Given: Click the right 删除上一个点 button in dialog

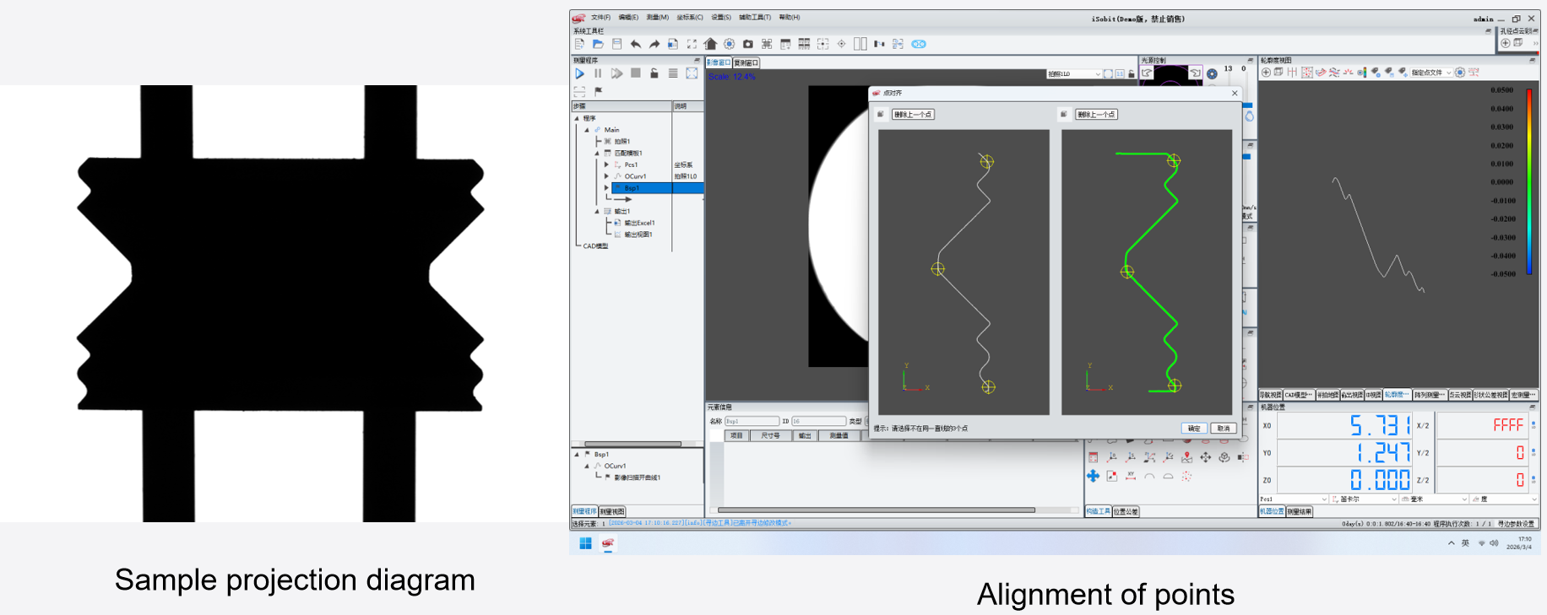Looking at the screenshot, I should 1096,114.
